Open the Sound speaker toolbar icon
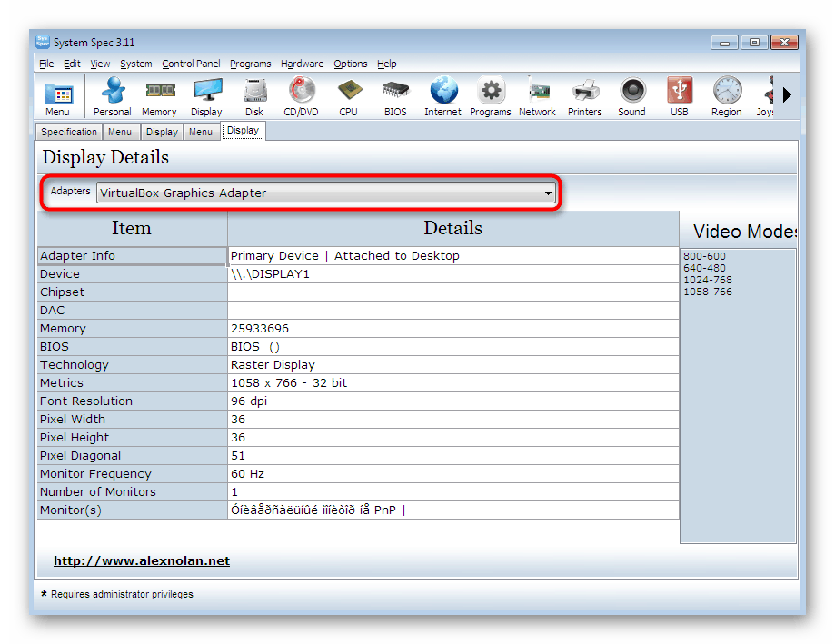The image size is (835, 644). (x=632, y=97)
